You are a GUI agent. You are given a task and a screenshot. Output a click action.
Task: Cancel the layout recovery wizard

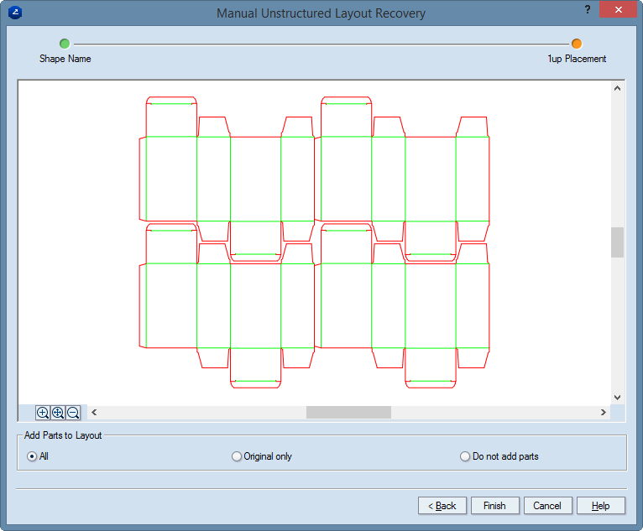547,506
